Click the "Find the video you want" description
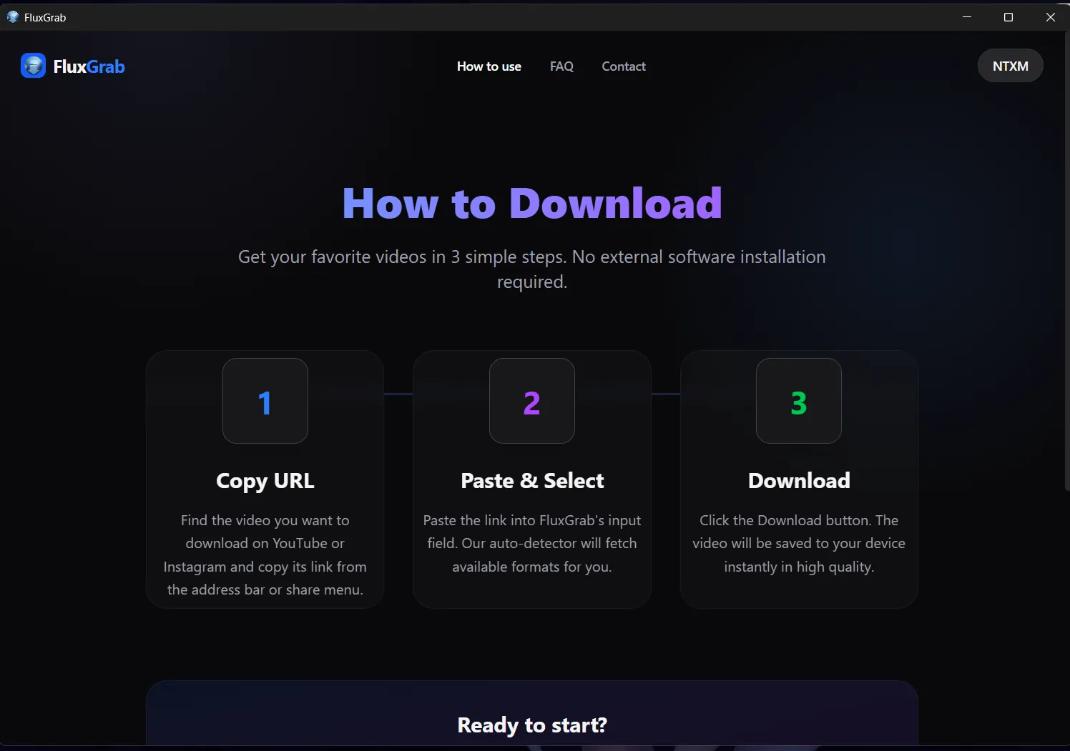This screenshot has height=751, width=1070. click(265, 555)
